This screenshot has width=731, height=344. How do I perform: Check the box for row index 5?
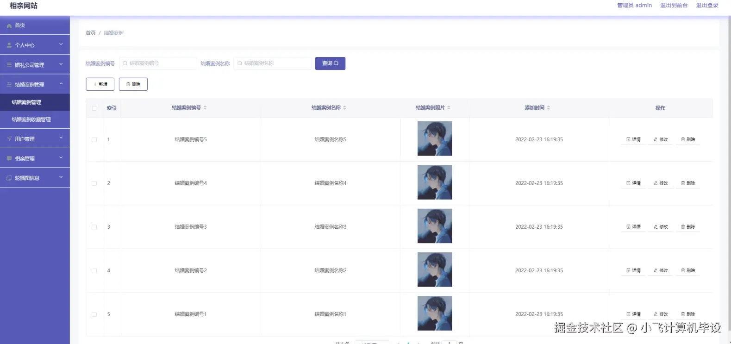(94, 314)
